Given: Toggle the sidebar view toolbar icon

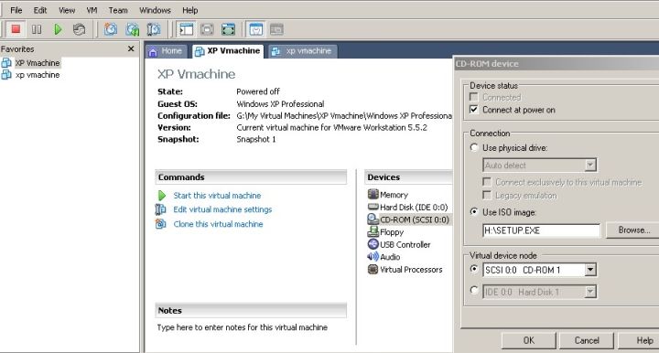Looking at the screenshot, I should point(186,29).
